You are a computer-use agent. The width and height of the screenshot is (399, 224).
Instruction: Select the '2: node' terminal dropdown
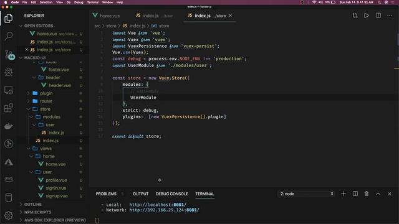point(306,194)
